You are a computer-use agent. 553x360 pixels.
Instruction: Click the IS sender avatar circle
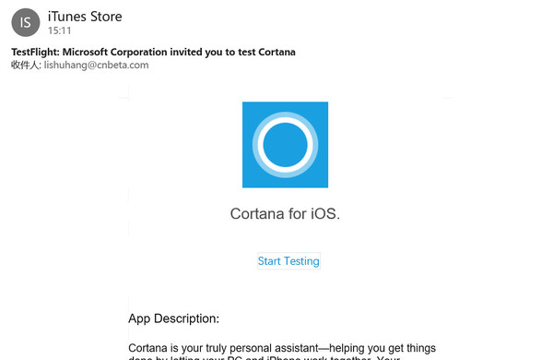(x=26, y=22)
